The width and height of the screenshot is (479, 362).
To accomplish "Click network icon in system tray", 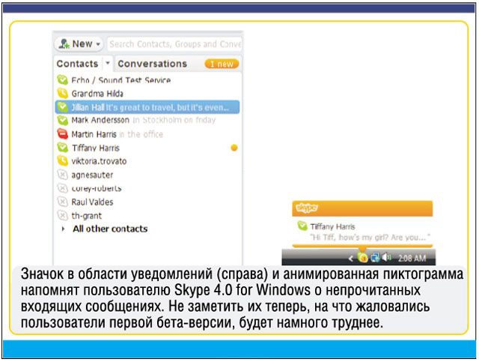I will [375, 258].
